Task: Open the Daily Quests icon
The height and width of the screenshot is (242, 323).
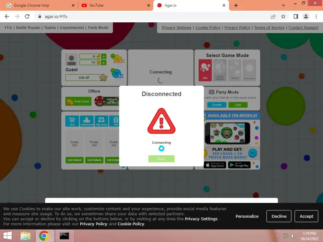Action: pos(101,121)
